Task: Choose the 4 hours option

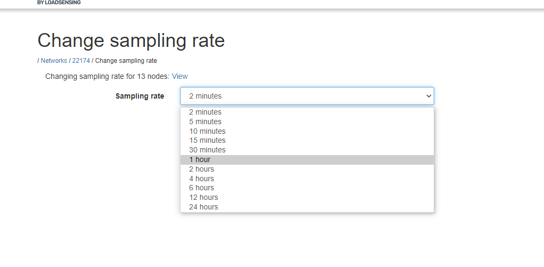Action: [x=307, y=179]
